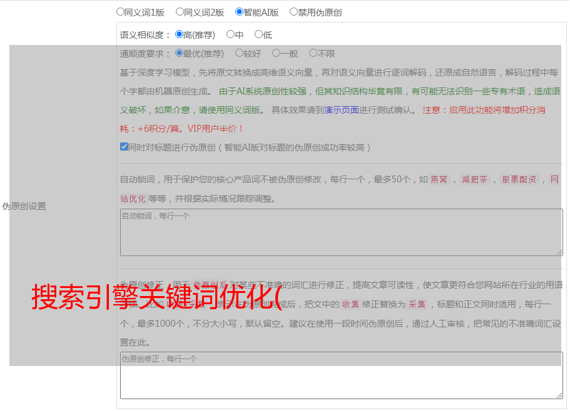
Task: Set 语义相似度 to 中
Action: pyautogui.click(x=230, y=34)
